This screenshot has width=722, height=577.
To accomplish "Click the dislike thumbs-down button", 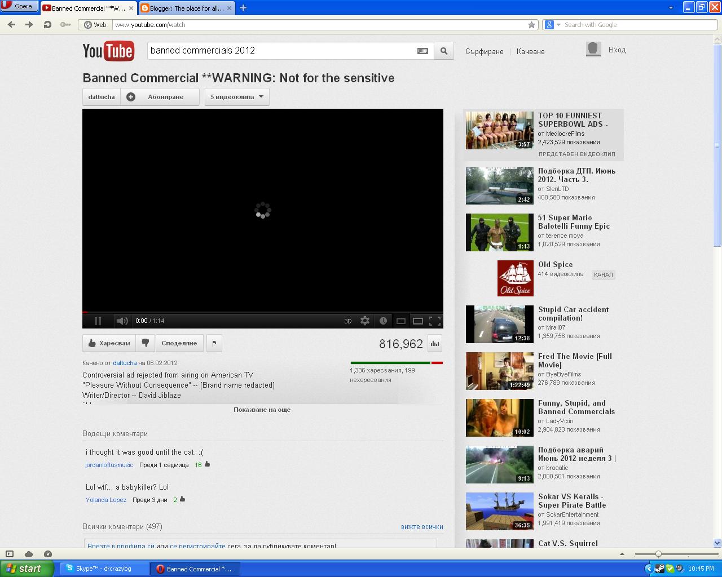I will [146, 343].
